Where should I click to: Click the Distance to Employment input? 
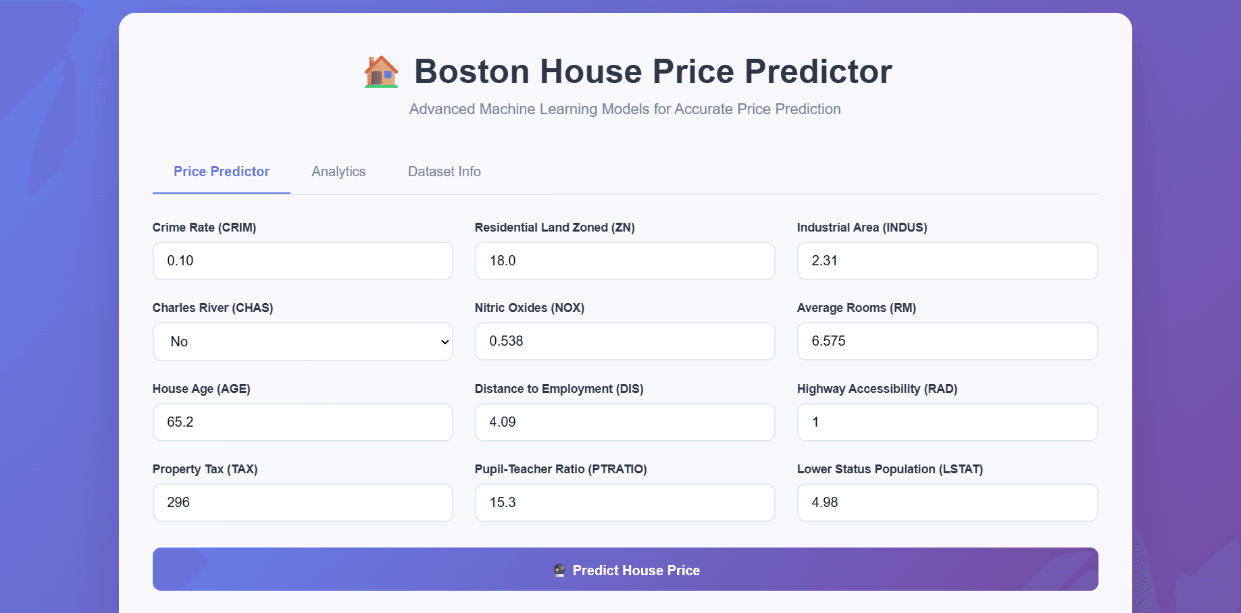pyautogui.click(x=625, y=422)
